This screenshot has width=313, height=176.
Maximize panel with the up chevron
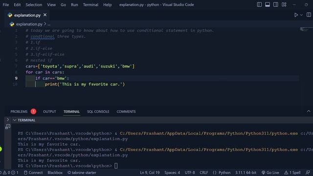(309, 111)
